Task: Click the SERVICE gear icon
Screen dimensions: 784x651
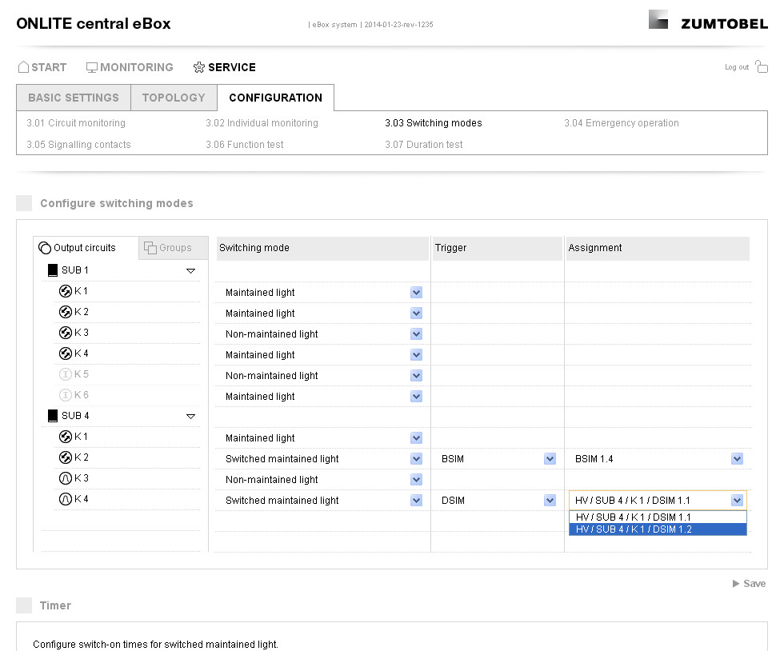Action: click(199, 67)
